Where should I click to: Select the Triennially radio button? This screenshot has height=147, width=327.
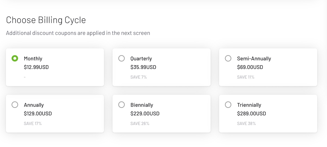coord(228,105)
